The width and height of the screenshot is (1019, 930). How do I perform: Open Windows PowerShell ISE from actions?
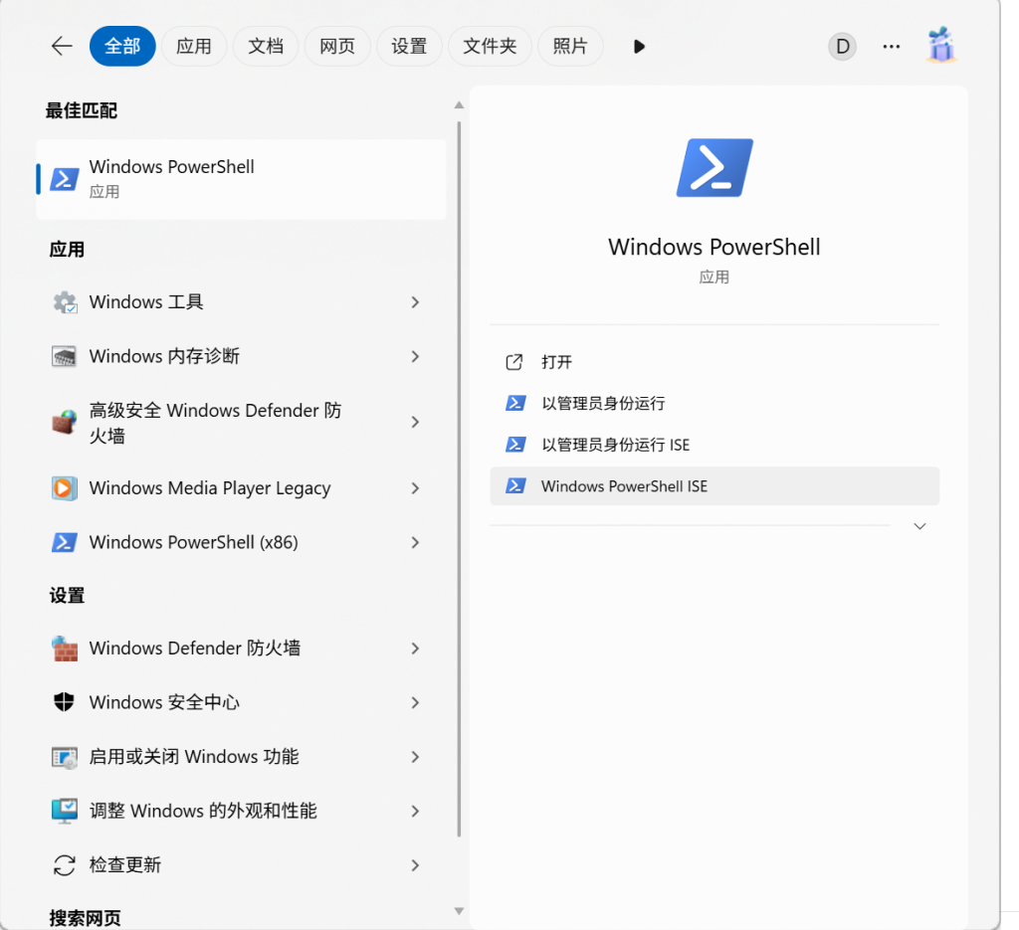pyautogui.click(x=624, y=486)
